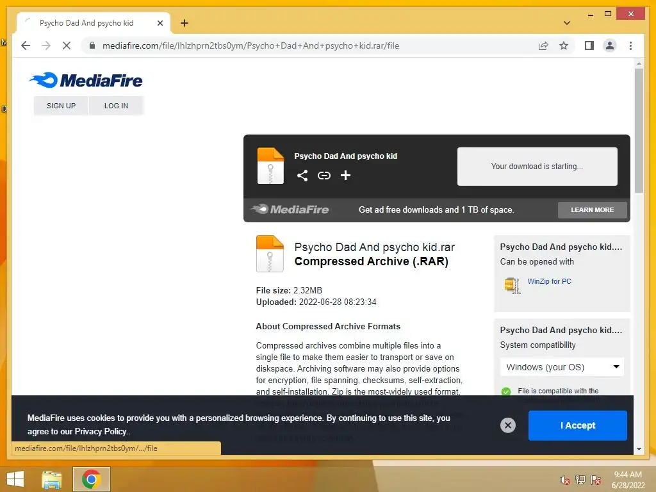Screen dimensions: 656x492
Task: Bookmark this page with the star icon
Action: [x=564, y=45]
